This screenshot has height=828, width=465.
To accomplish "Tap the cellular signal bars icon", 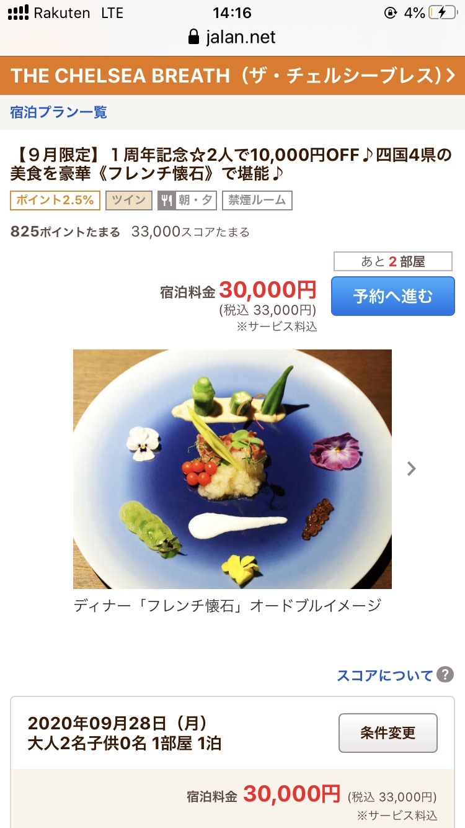I will (18, 12).
